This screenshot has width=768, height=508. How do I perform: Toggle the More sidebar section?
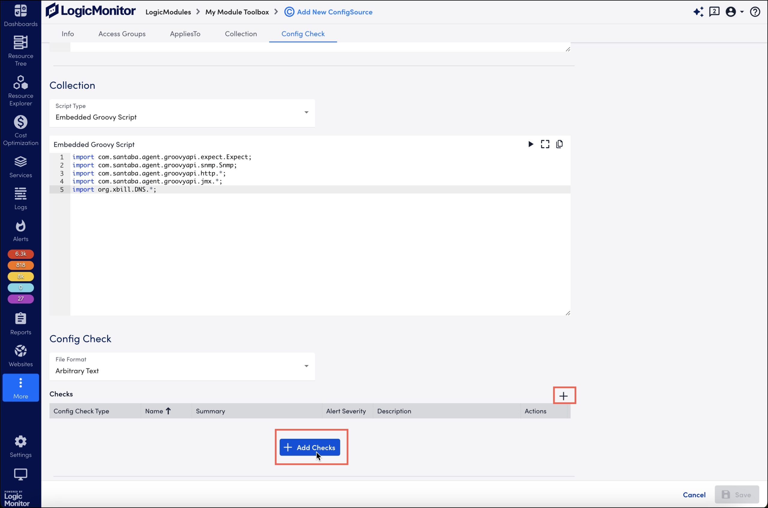click(x=21, y=388)
